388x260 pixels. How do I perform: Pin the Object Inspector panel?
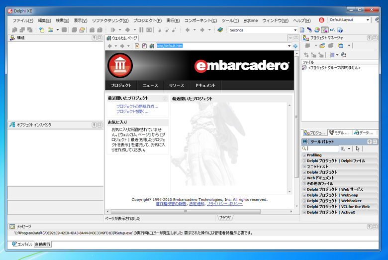pos(95,125)
